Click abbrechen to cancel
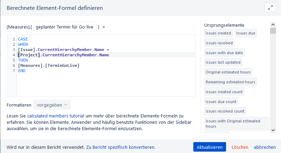 pyautogui.click(x=265, y=147)
